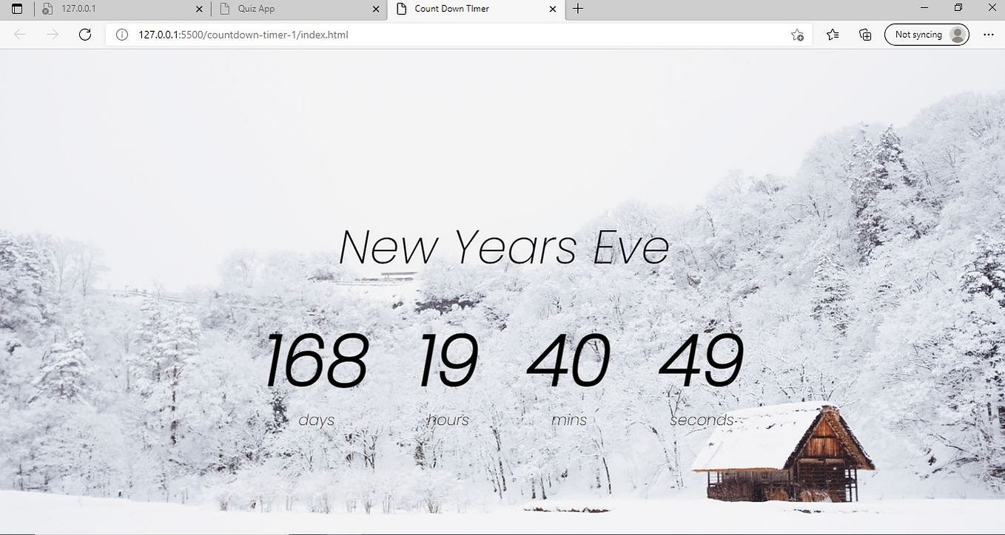This screenshot has height=535, width=1005.
Task: Open the Collections panel
Action: click(865, 34)
